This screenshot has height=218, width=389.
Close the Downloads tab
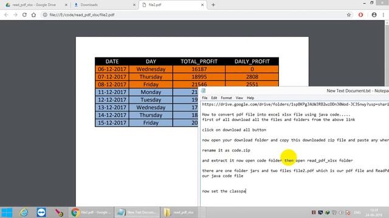tap(134, 5)
